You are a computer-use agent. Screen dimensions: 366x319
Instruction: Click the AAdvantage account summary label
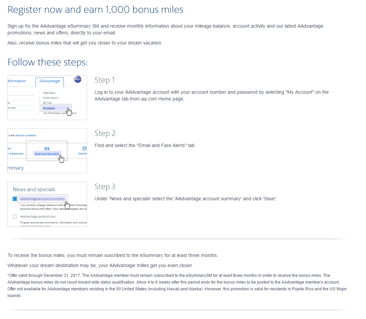coord(42,199)
